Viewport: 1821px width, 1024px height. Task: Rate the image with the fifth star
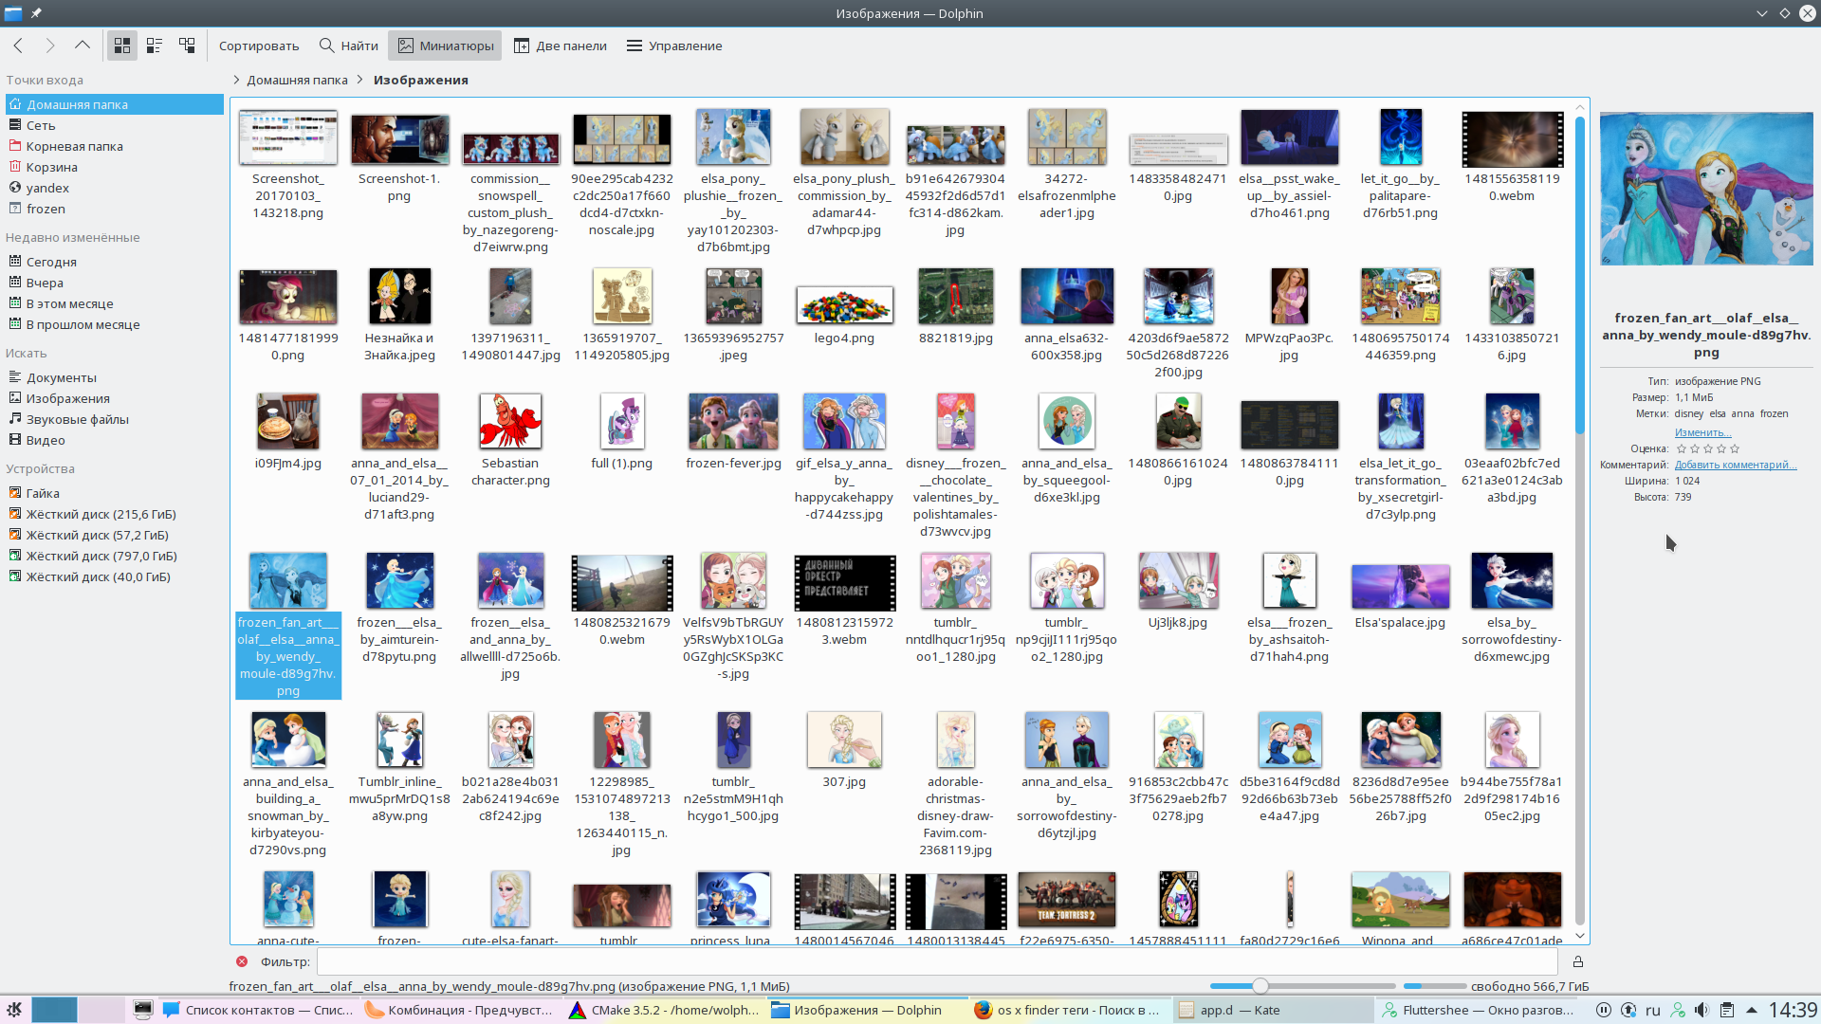click(1735, 448)
